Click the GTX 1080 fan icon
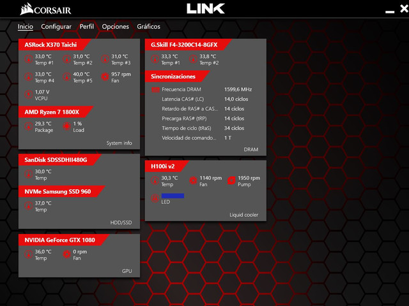 [66, 254]
